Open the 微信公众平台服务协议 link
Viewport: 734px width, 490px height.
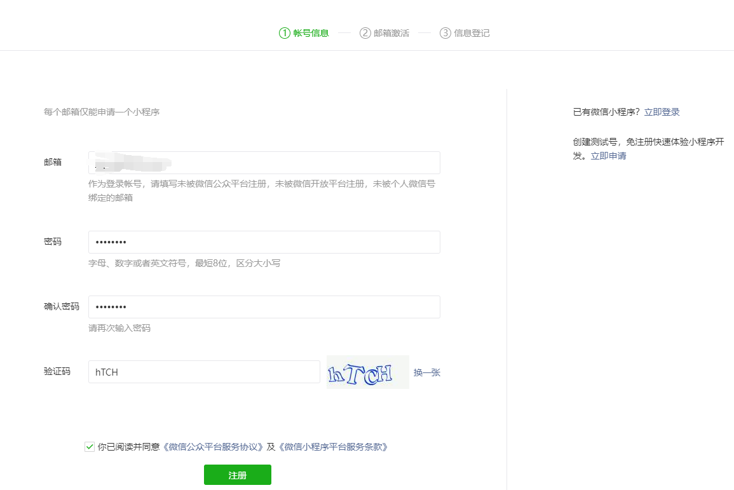213,447
